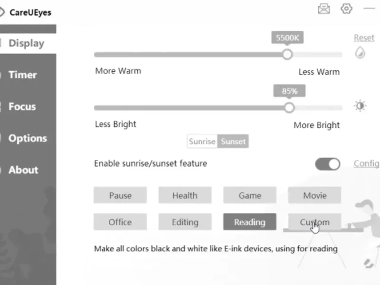This screenshot has height=285, width=380.
Task: Click the CareUEyes logo icon
Action: click(x=2, y=12)
